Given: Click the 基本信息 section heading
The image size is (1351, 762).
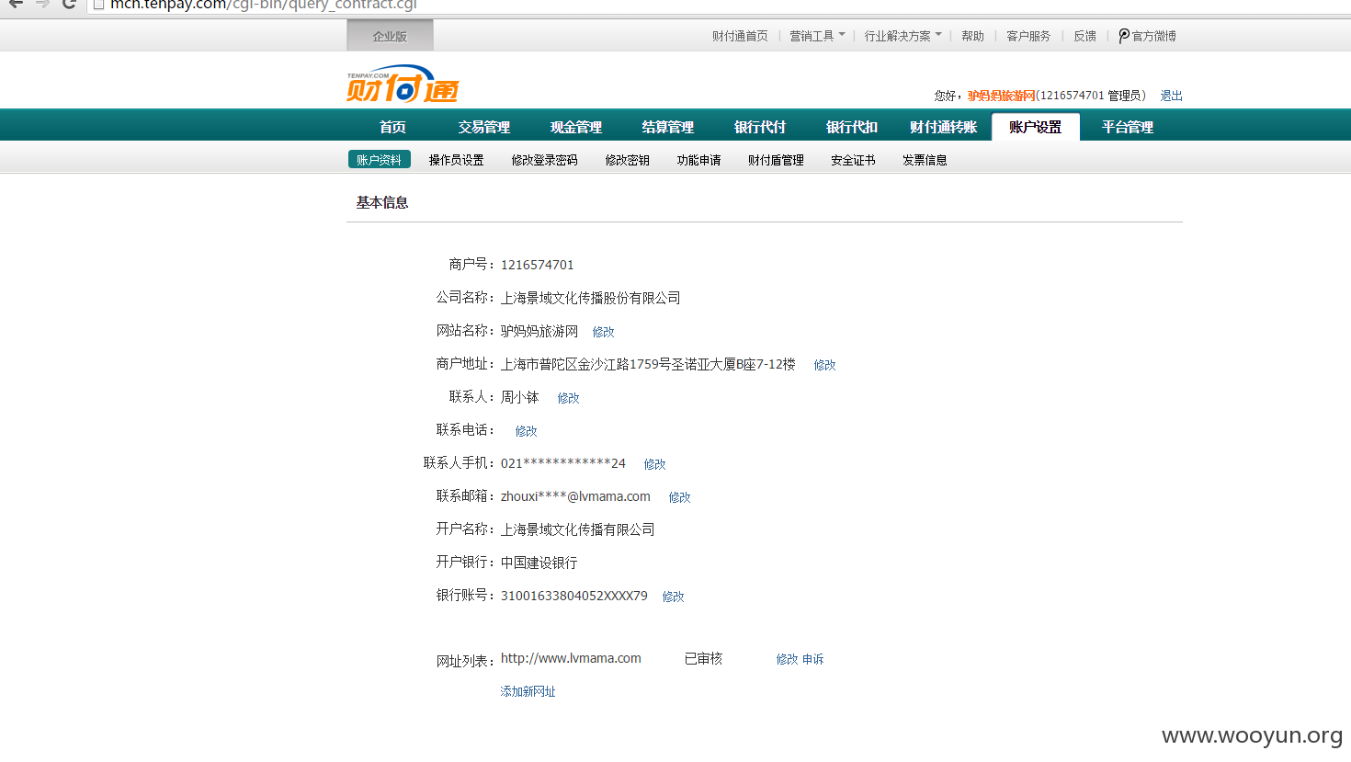Looking at the screenshot, I should (x=382, y=202).
